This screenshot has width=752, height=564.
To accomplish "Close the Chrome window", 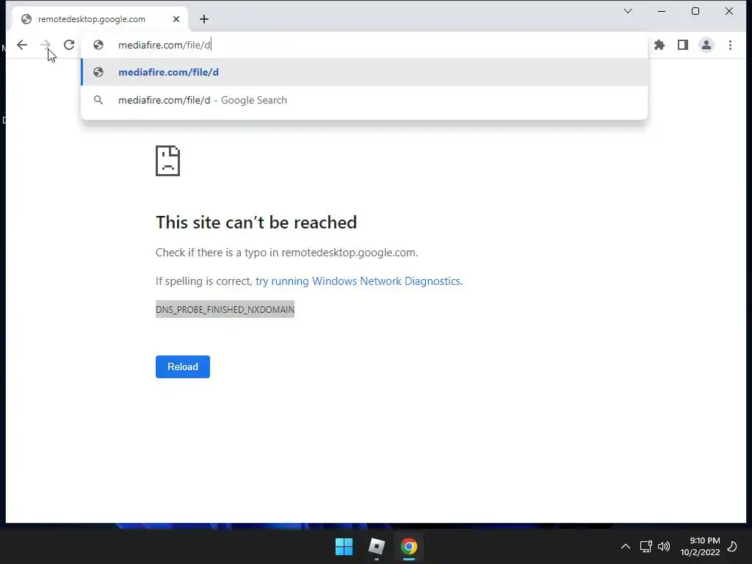I will [729, 11].
